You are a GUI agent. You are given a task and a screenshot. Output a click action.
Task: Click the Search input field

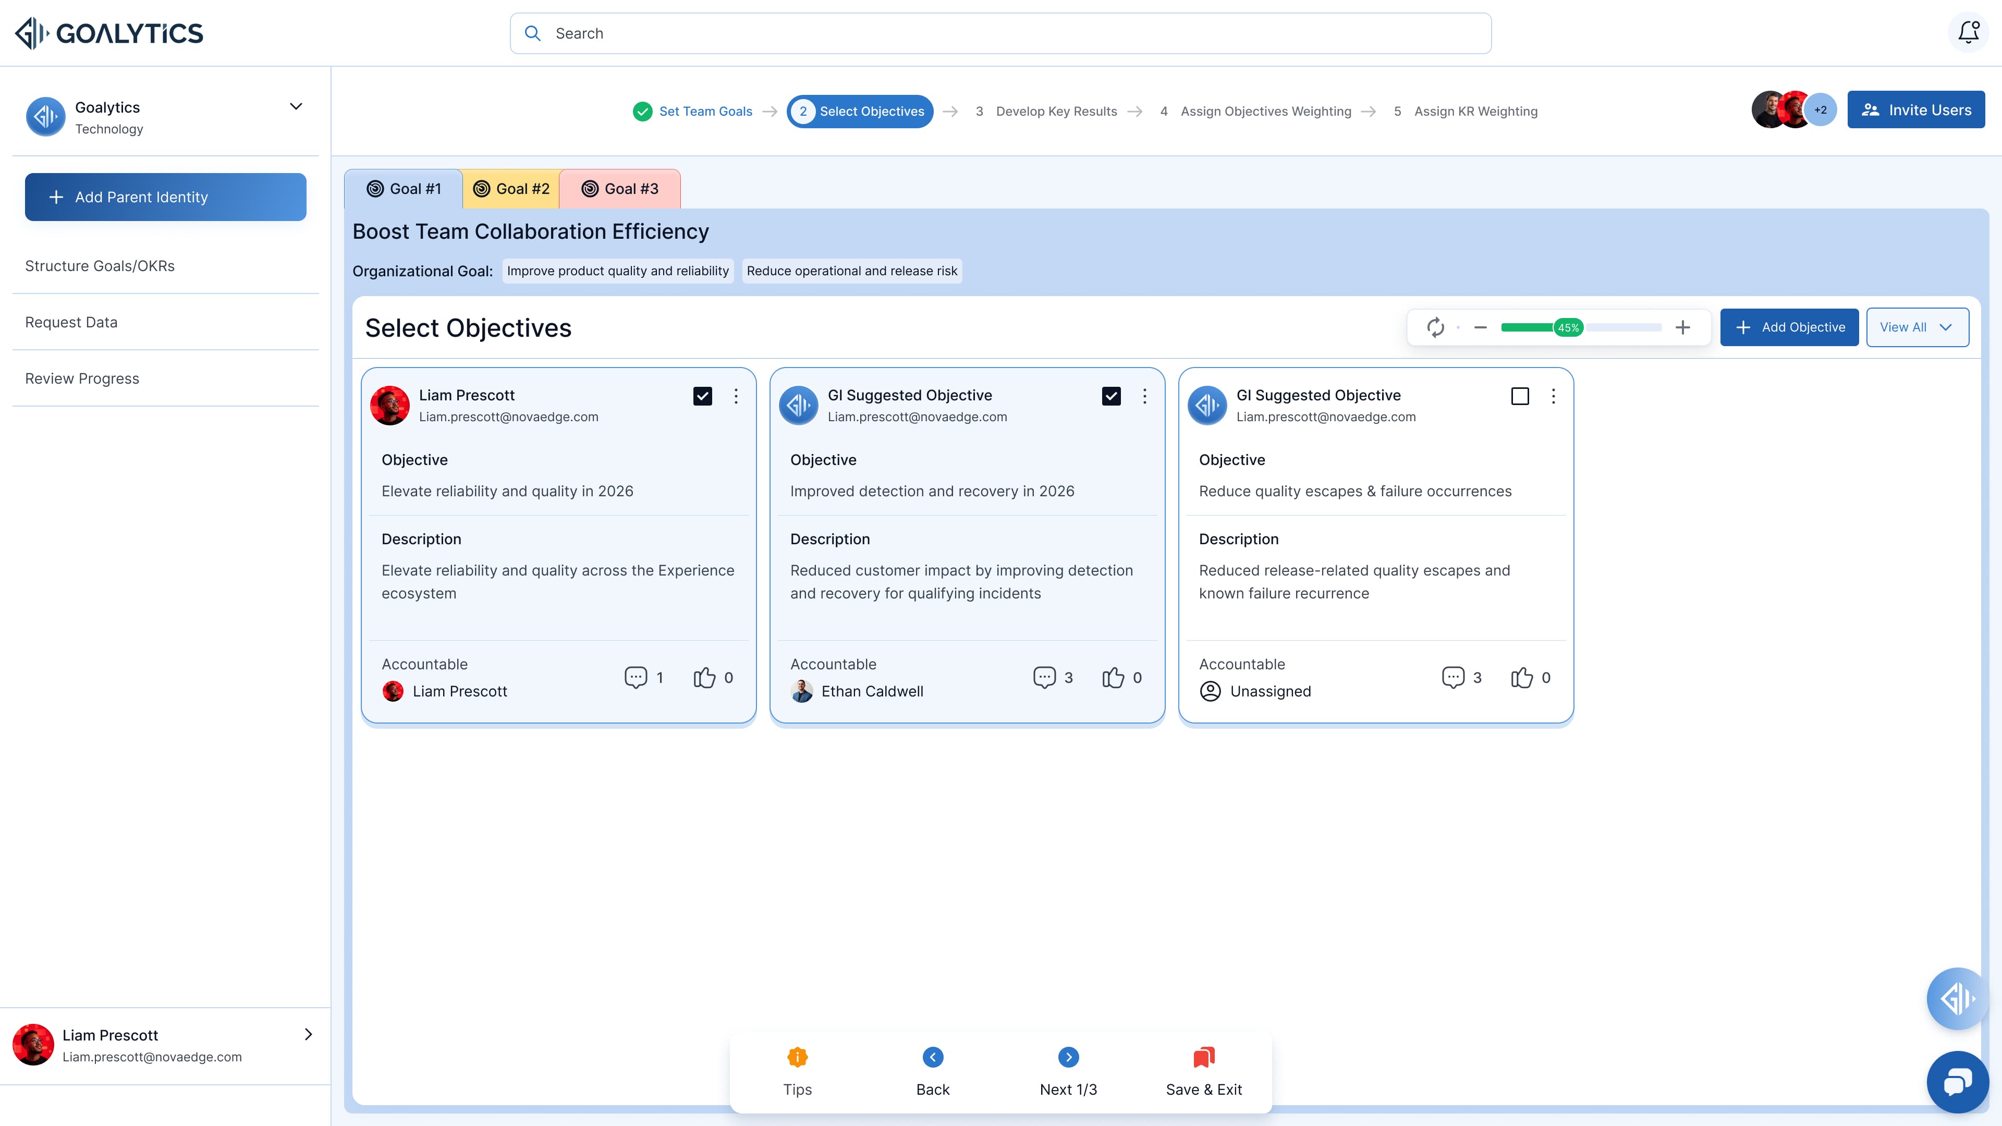(1000, 33)
